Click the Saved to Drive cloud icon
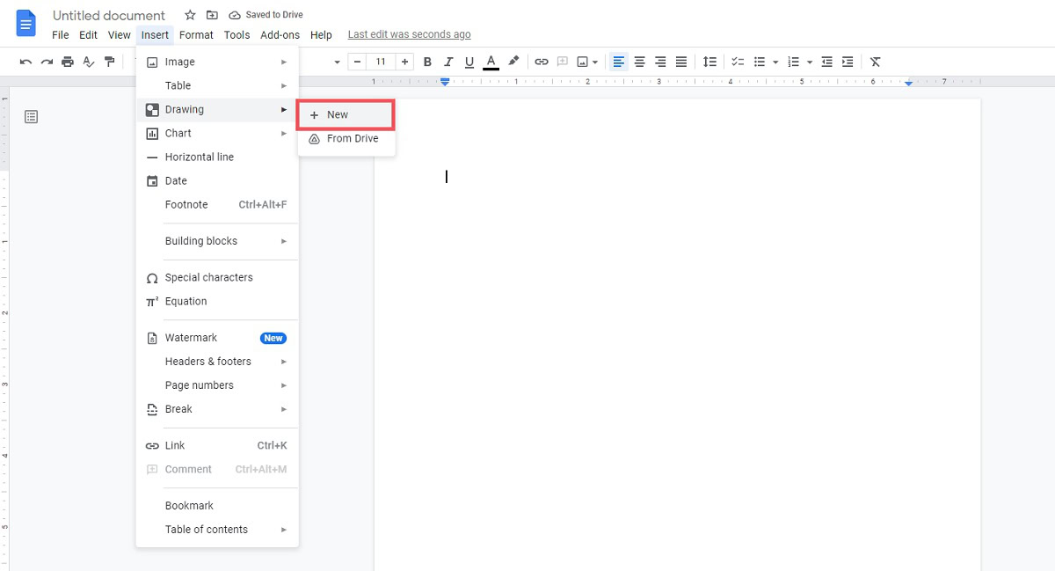The width and height of the screenshot is (1055, 571). (x=235, y=15)
